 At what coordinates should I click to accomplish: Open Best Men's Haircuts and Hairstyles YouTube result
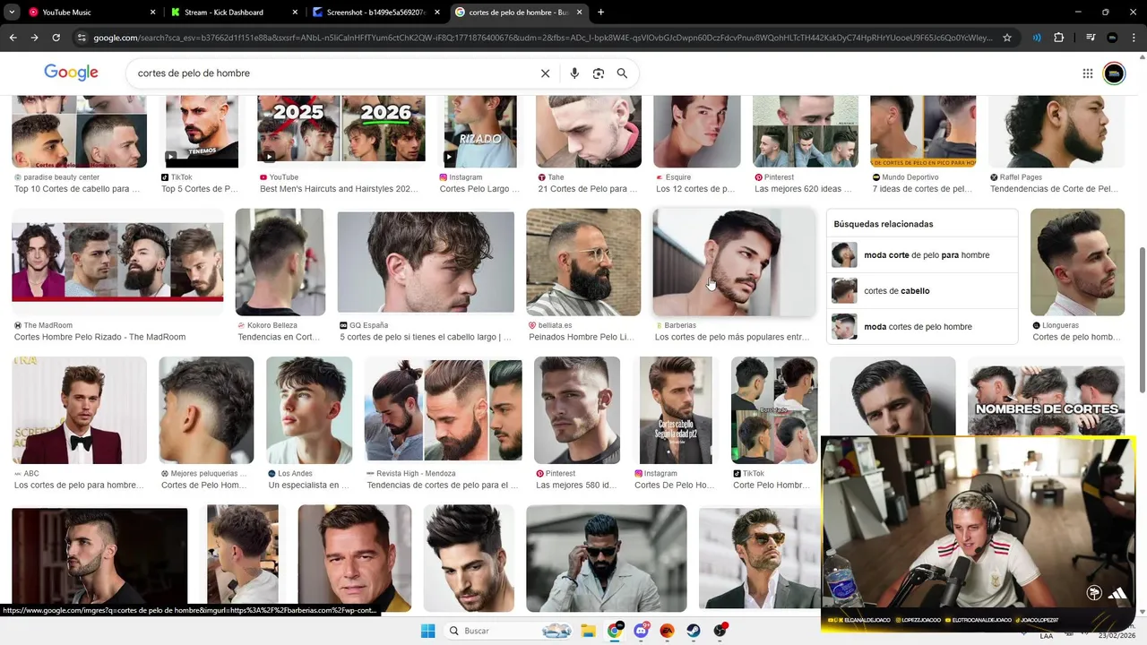click(x=339, y=189)
